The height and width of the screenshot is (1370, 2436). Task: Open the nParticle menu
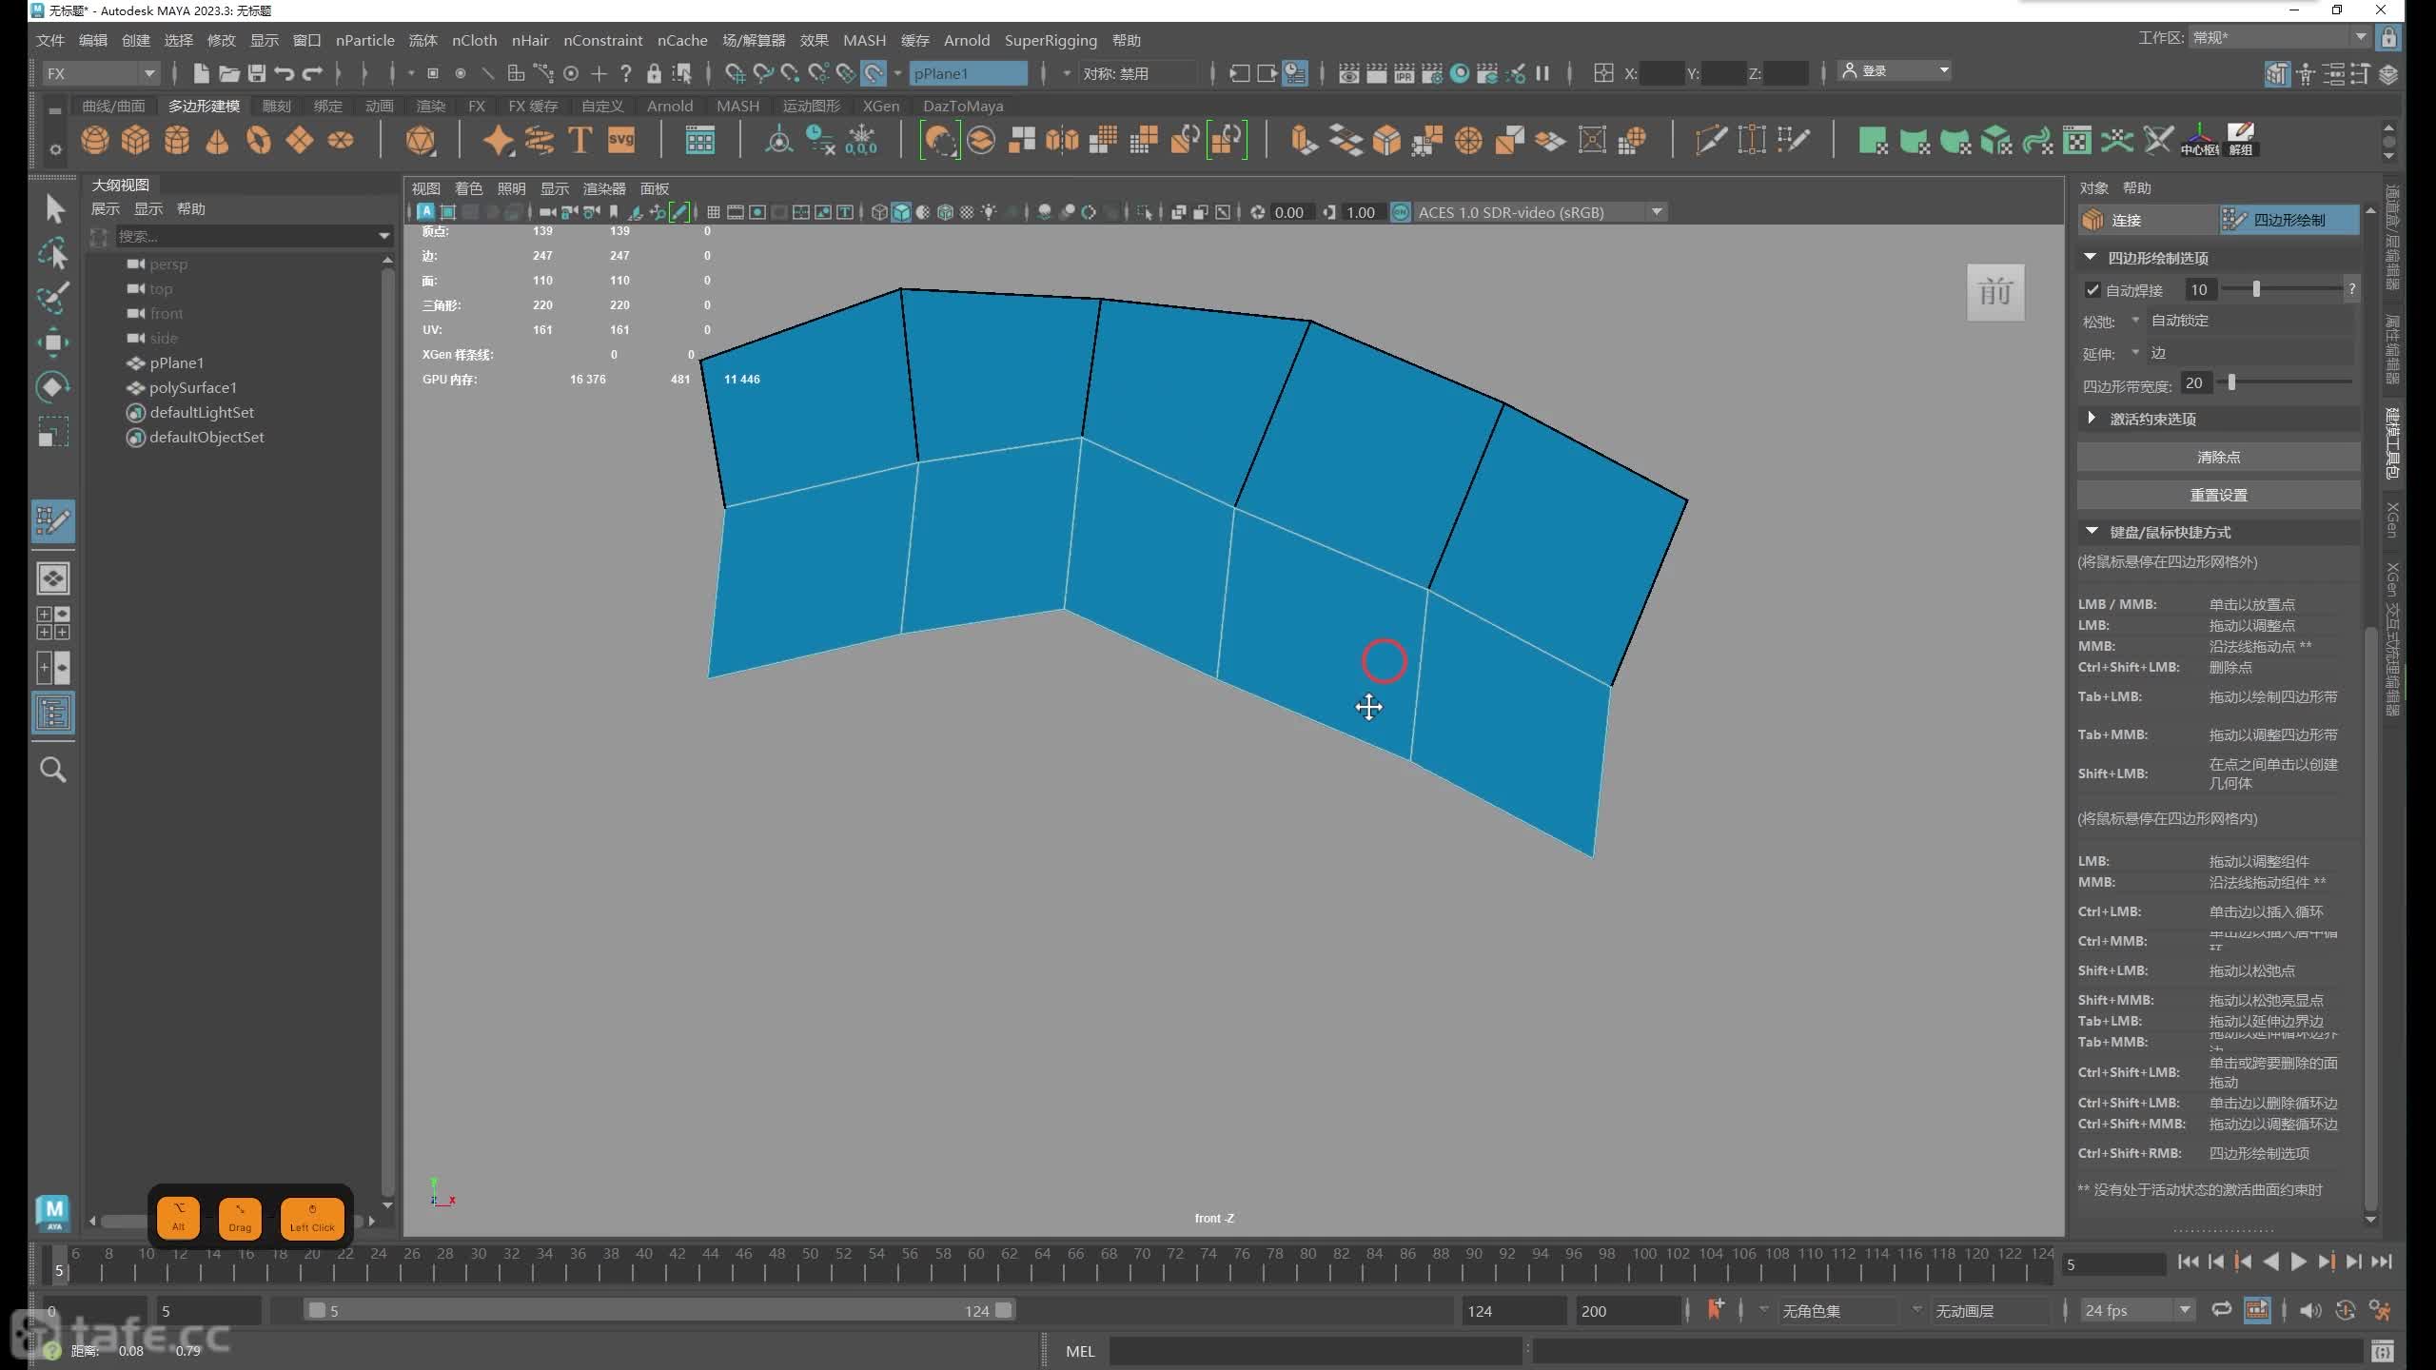click(365, 40)
